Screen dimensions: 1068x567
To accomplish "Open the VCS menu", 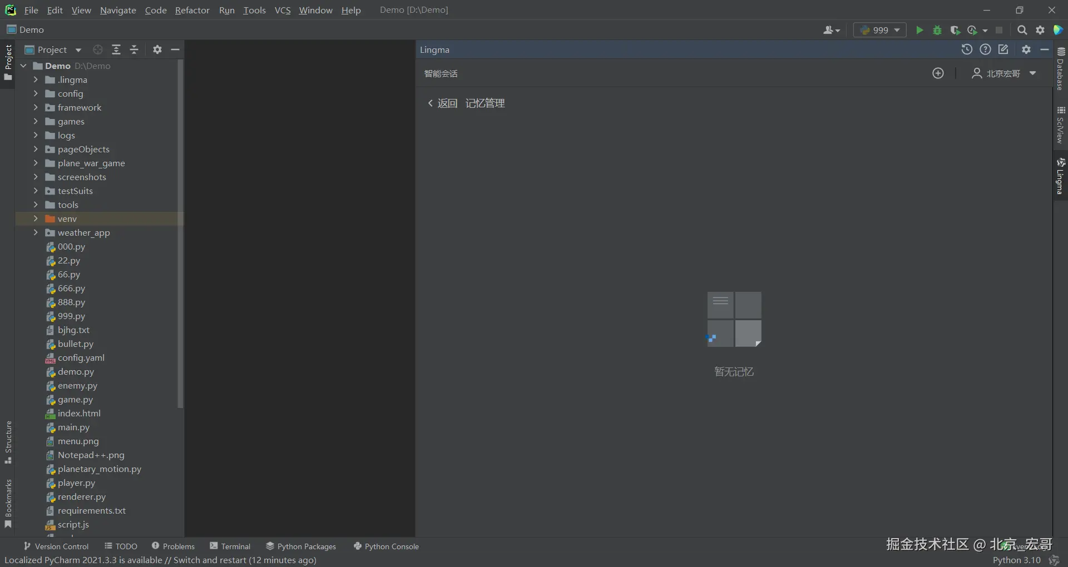I will click(x=283, y=10).
